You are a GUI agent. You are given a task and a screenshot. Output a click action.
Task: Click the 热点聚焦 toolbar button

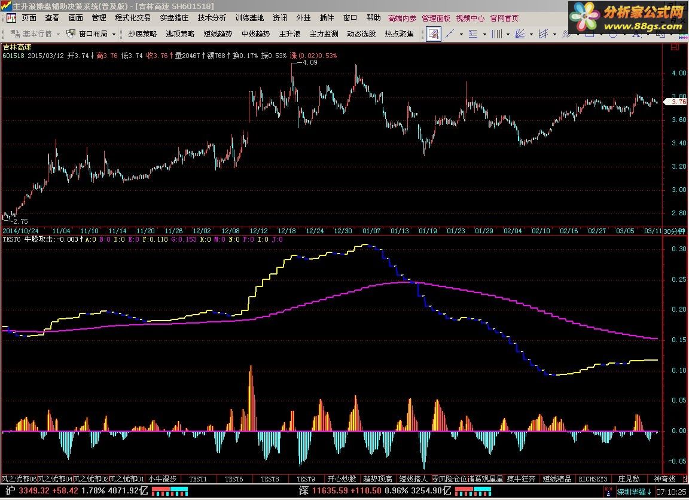[x=399, y=34]
